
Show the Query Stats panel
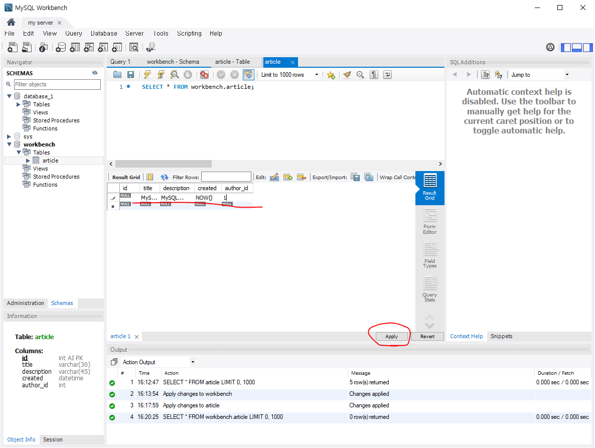[429, 288]
